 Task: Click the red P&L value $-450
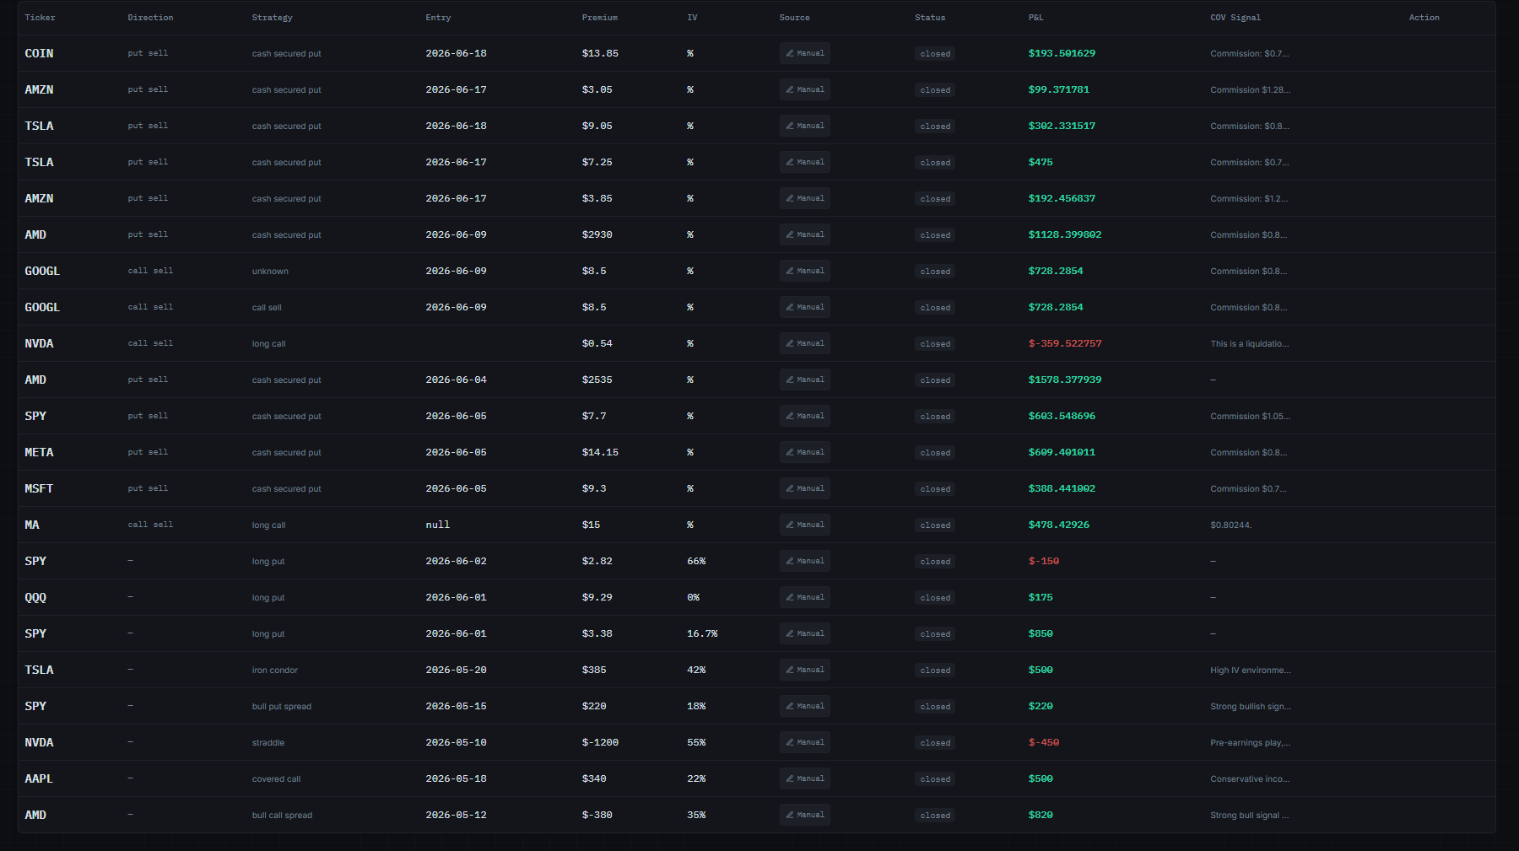coord(1044,742)
